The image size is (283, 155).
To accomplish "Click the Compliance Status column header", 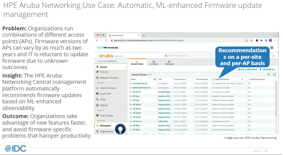I will click(x=257, y=79).
